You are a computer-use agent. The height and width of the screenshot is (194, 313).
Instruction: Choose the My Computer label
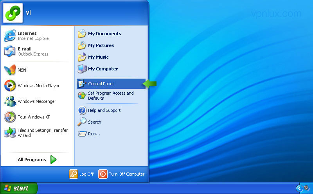tap(103, 69)
